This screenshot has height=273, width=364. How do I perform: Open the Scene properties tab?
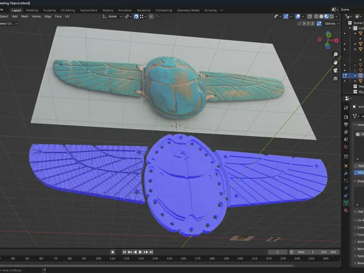[x=346, y=139]
